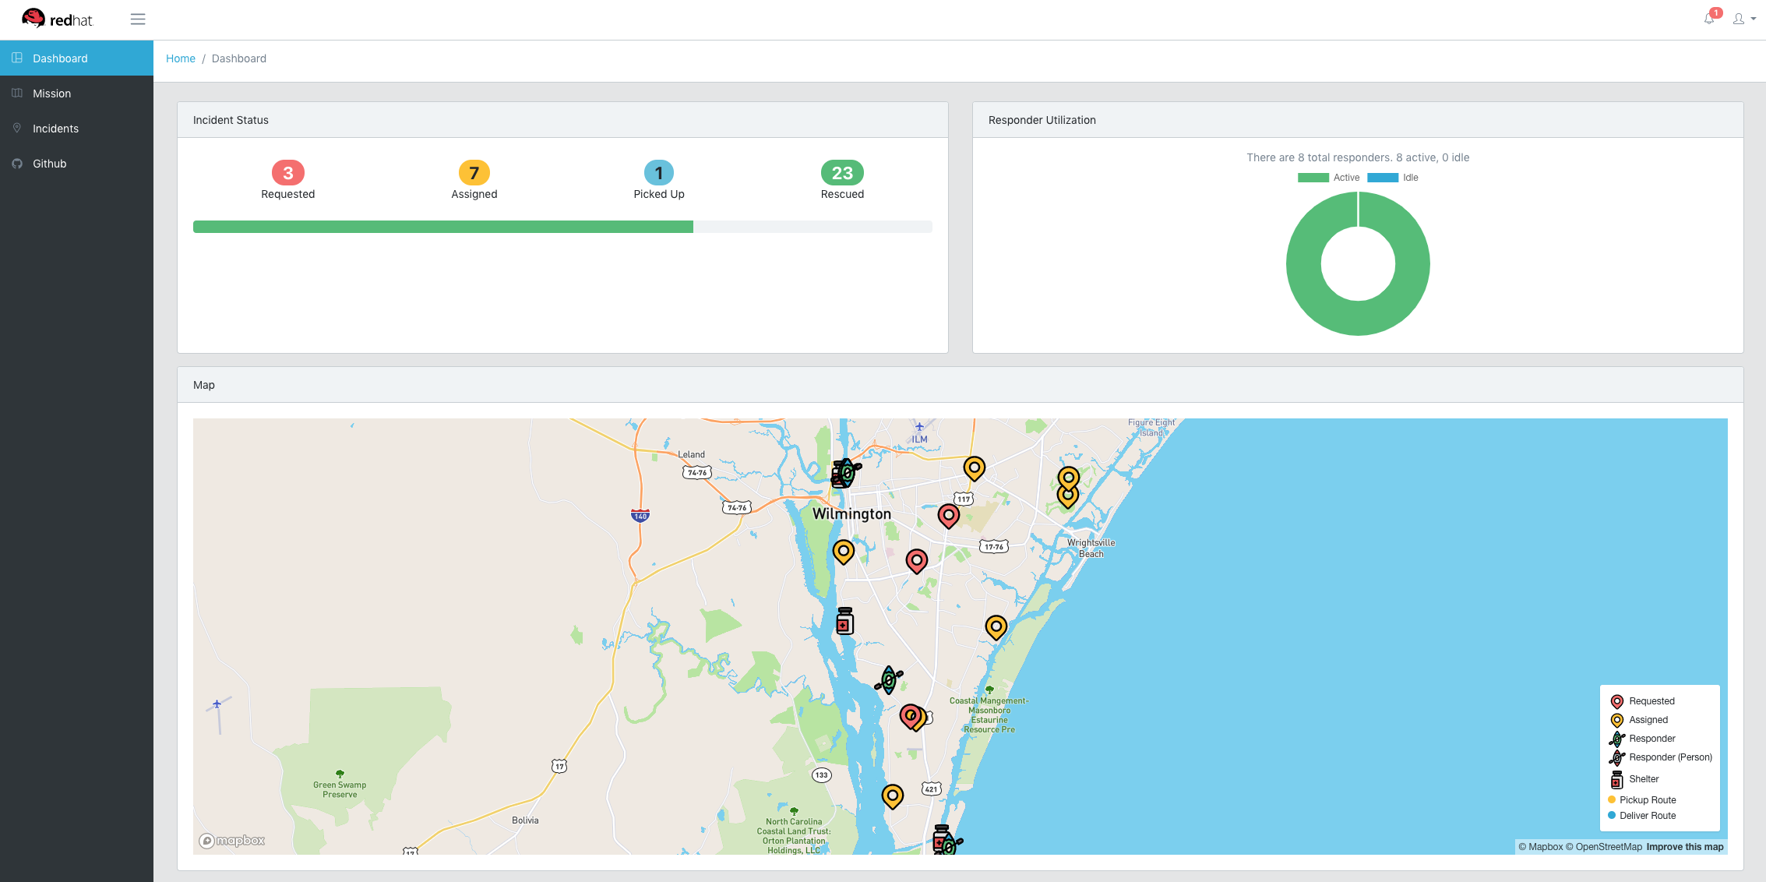
Task: Click the Home breadcrumb link
Action: click(x=180, y=58)
